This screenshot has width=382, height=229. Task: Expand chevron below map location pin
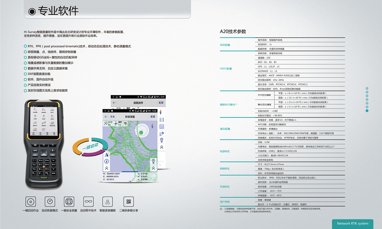153,168
